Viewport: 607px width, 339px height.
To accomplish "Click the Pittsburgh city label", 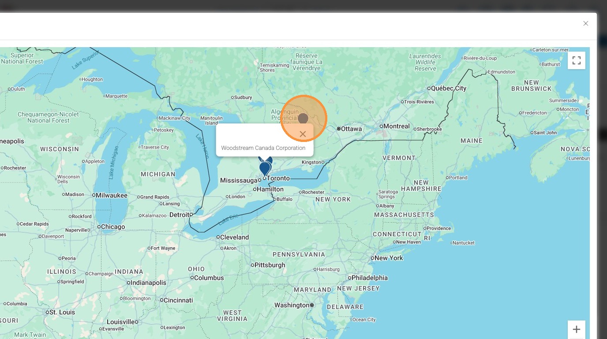I will [270, 265].
